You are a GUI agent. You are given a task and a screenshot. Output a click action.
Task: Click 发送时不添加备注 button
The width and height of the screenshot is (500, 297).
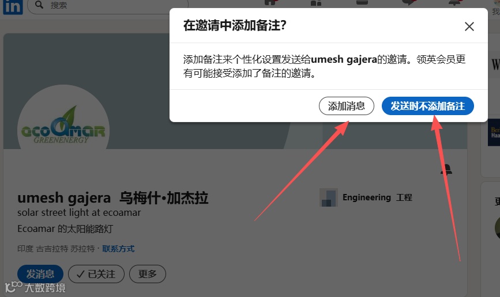pyautogui.click(x=427, y=106)
